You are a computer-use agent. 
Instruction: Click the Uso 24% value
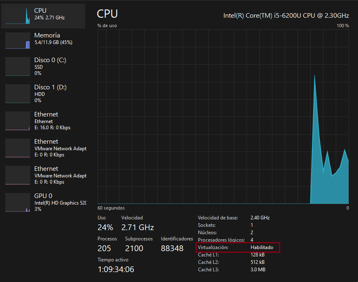click(105, 227)
